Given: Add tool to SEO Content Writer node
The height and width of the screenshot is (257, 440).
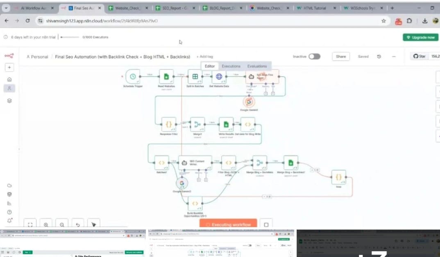Looking at the screenshot, I should pos(206,180).
